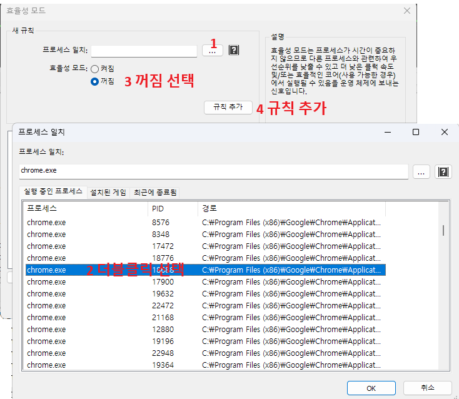Select chrome.exe row with PID 19364
Screen dimensions: 459x399
click(206, 365)
